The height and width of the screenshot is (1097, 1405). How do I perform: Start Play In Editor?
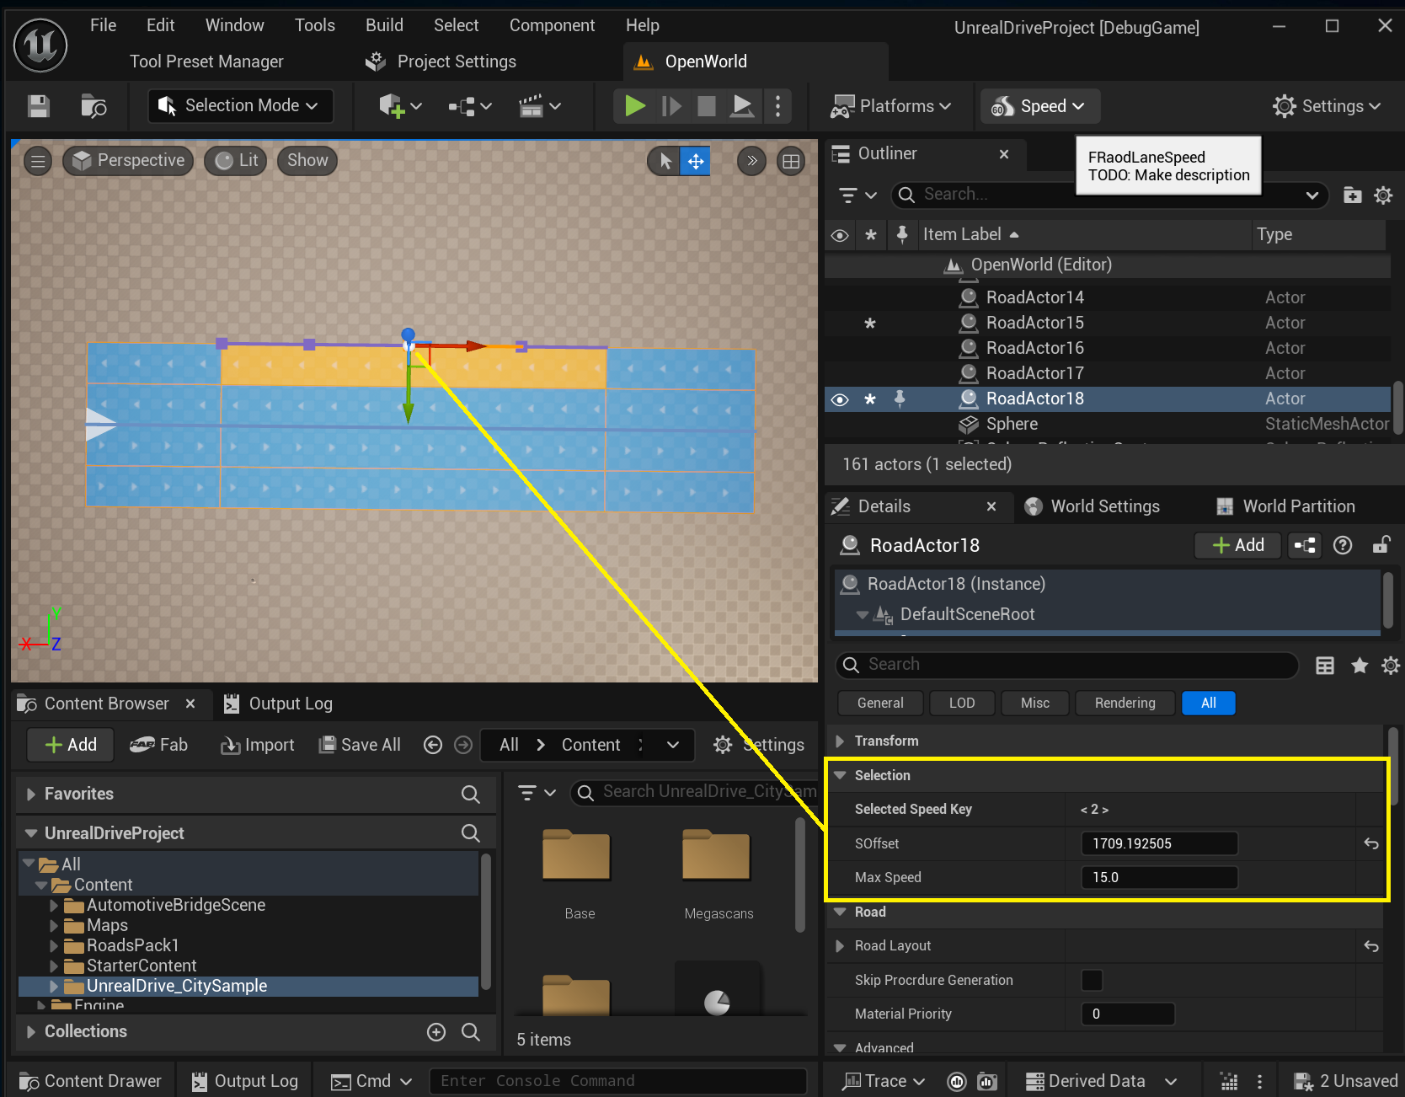(x=635, y=106)
